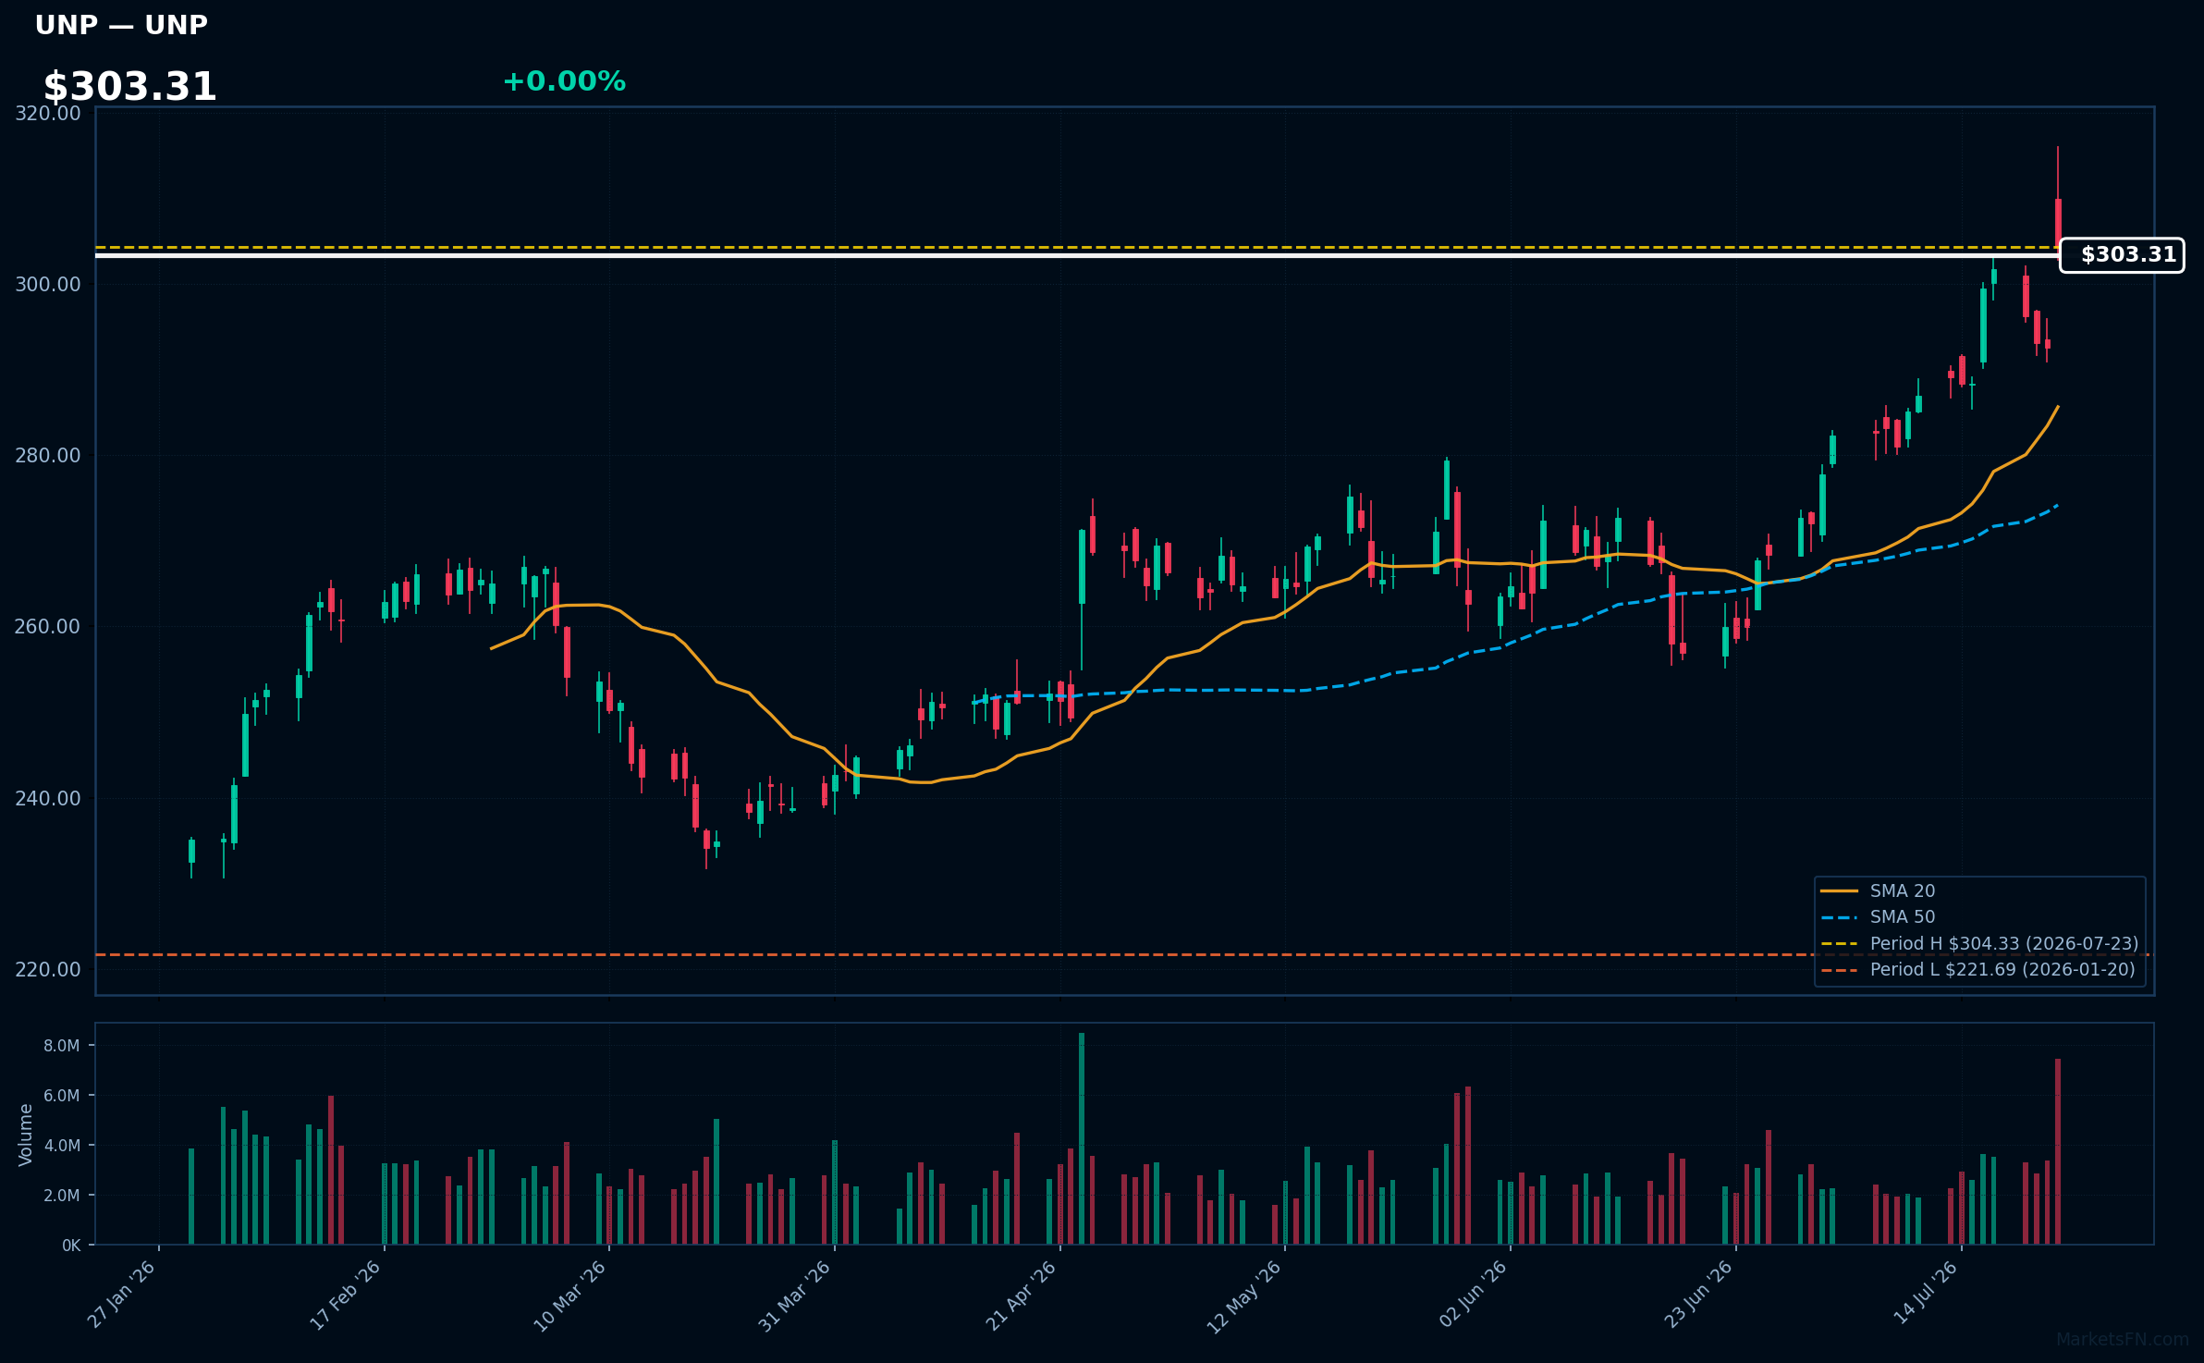Click the 220.00 price axis label
The height and width of the screenshot is (1363, 2204).
click(48, 969)
